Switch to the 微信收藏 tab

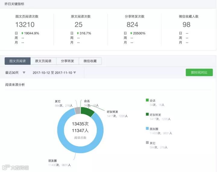tap(90, 61)
